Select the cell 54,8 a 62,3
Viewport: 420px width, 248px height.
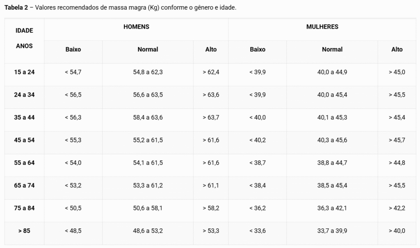[x=148, y=72]
